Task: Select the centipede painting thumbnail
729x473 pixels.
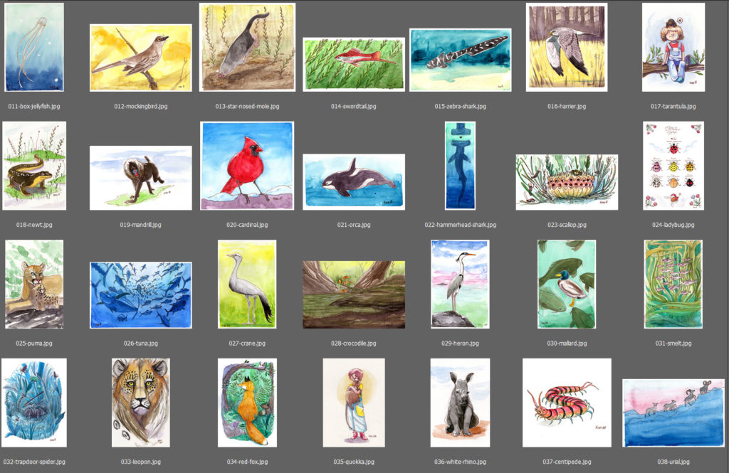Action: [567, 403]
